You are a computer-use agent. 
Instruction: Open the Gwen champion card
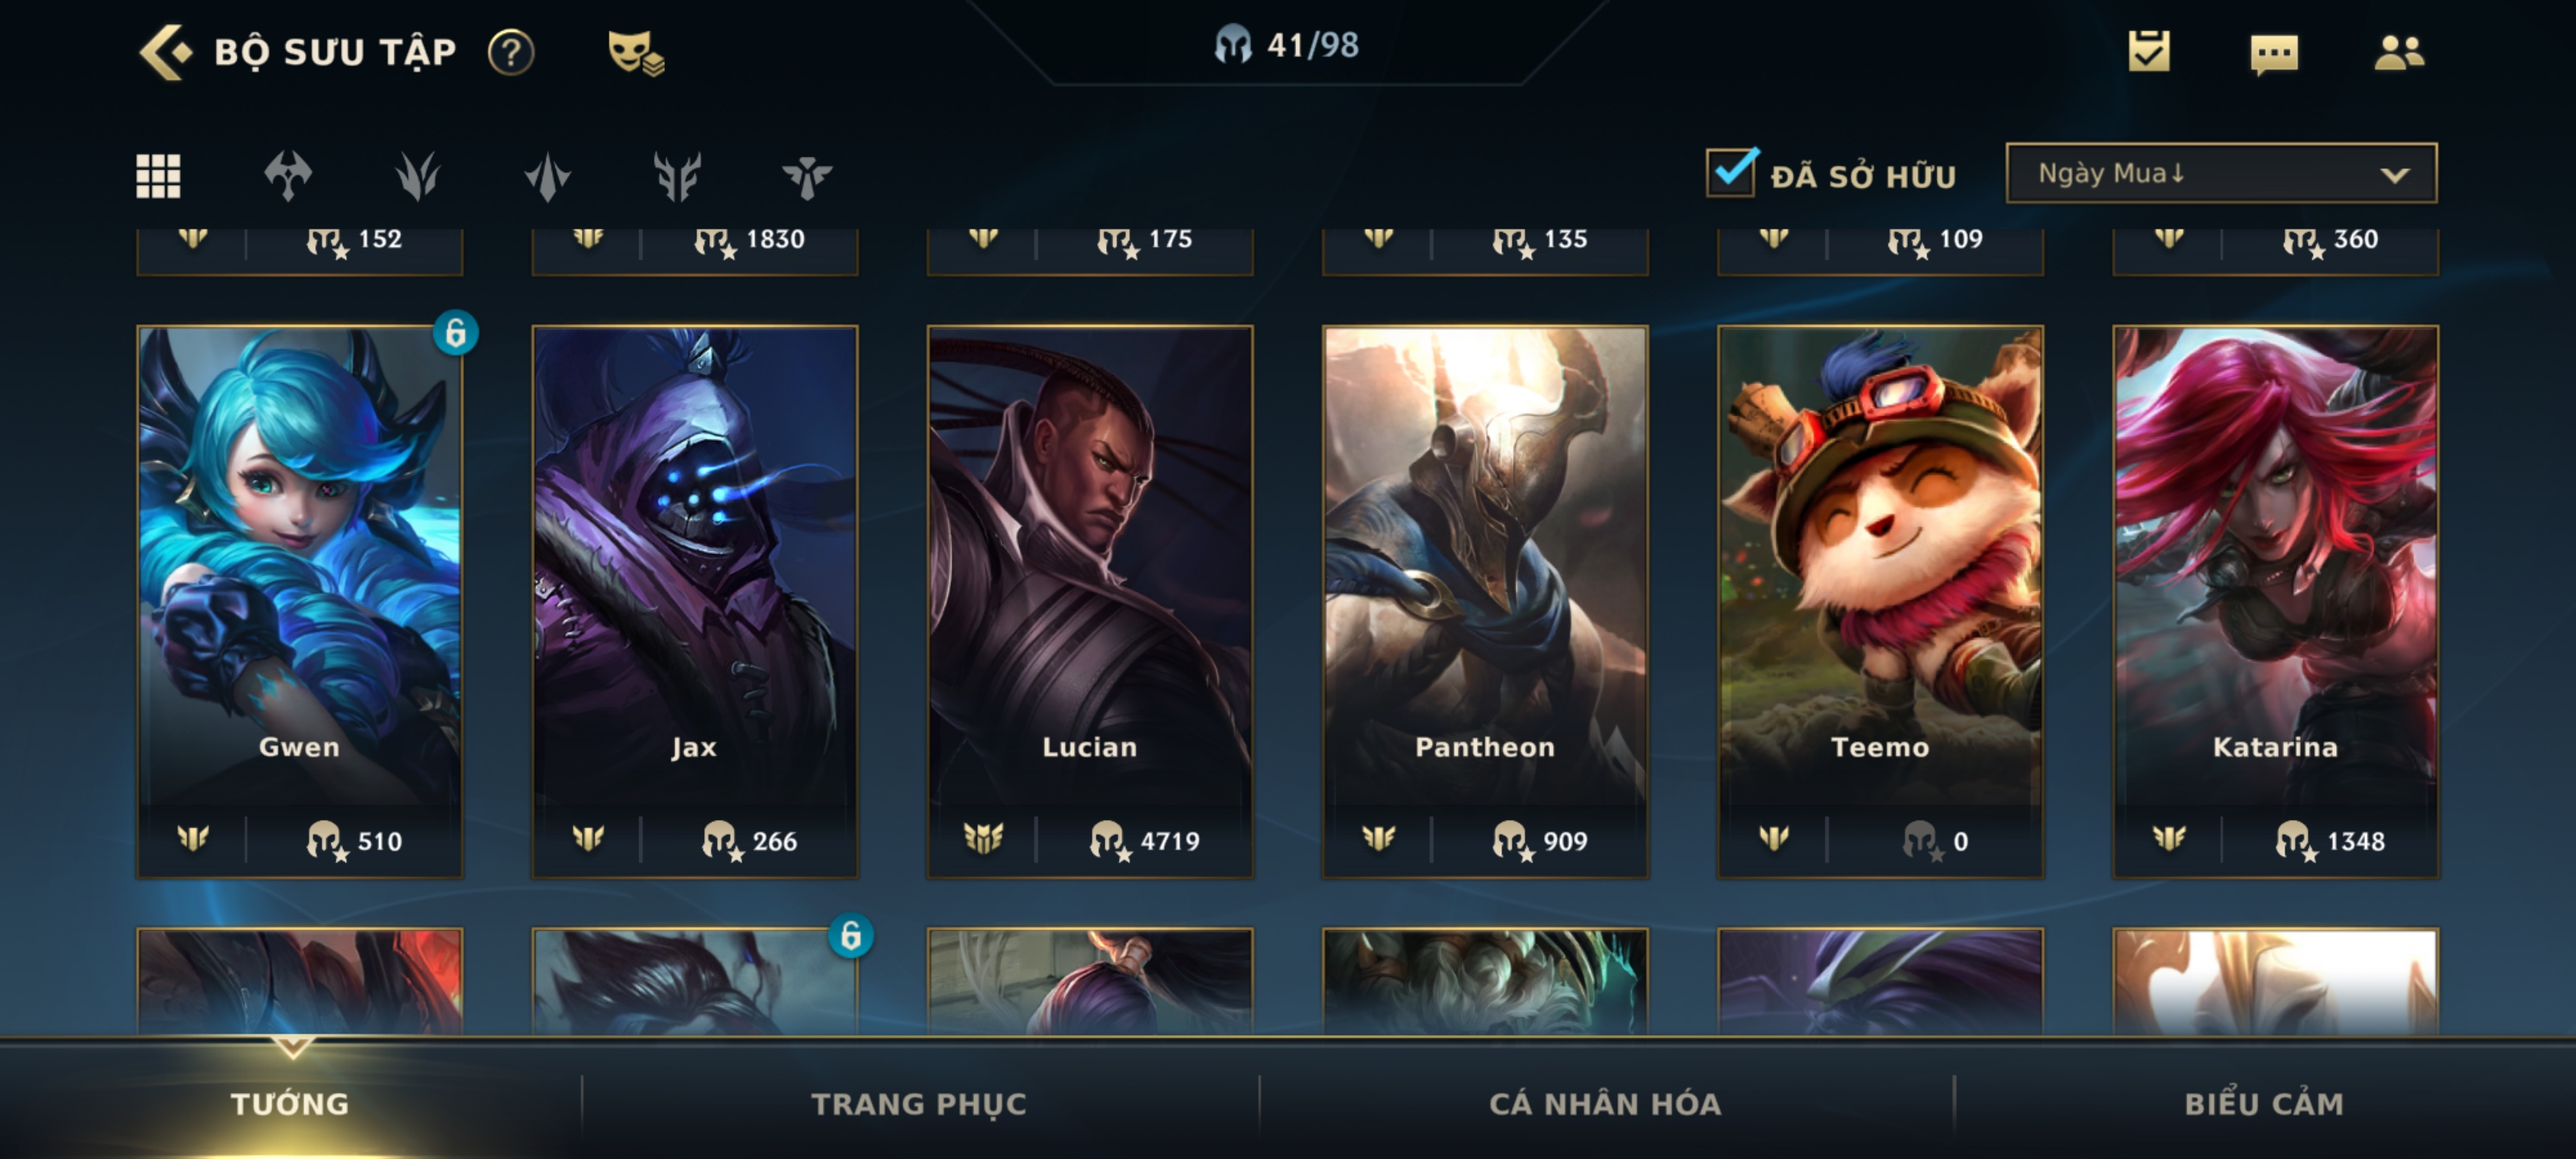(x=299, y=601)
